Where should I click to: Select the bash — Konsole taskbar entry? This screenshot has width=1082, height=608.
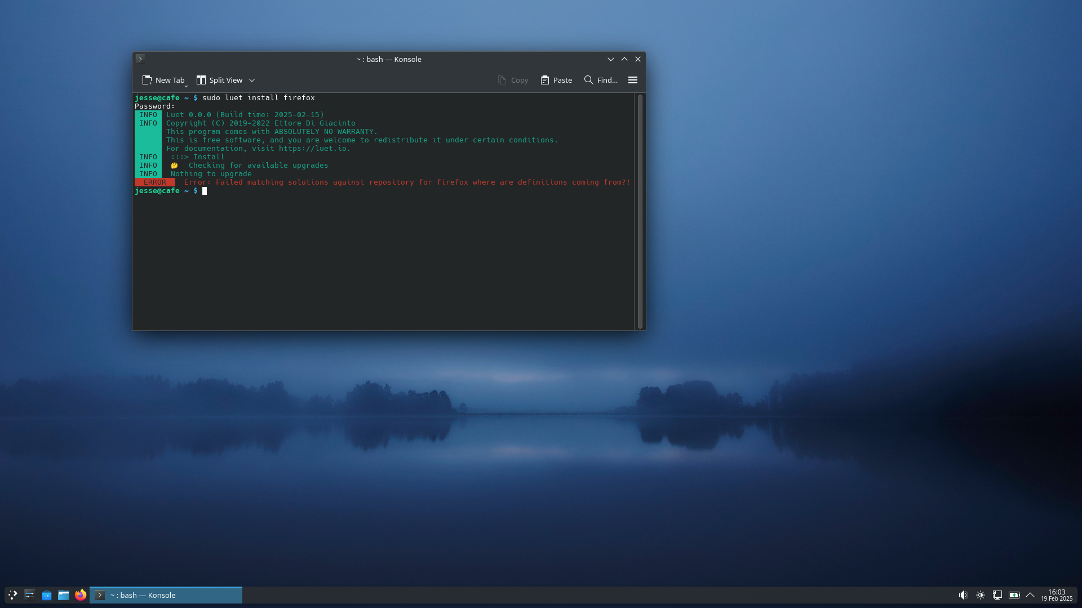166,595
